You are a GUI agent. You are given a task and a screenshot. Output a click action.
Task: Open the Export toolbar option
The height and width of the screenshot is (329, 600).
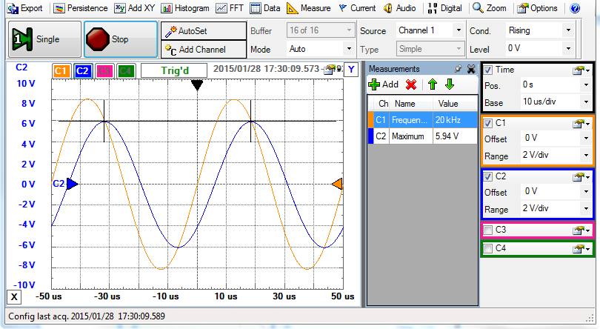tap(25, 8)
